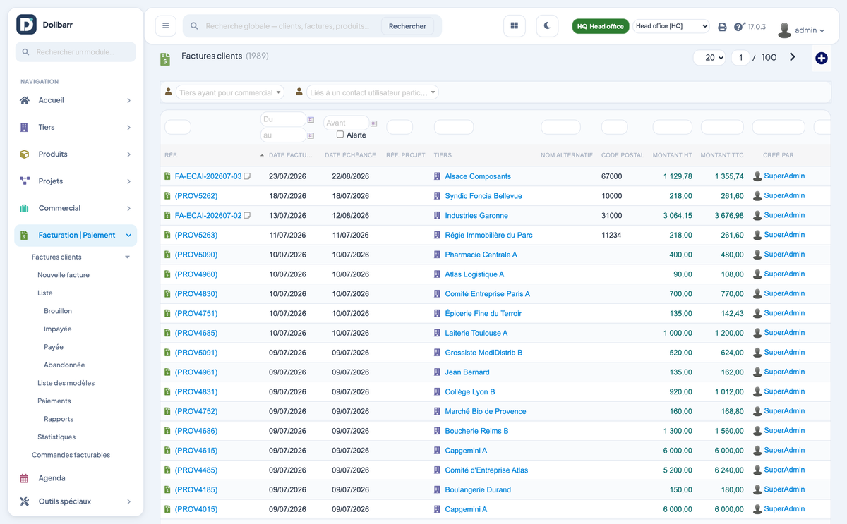The height and width of the screenshot is (524, 847).
Task: Click the admin user avatar icon
Action: (x=784, y=30)
